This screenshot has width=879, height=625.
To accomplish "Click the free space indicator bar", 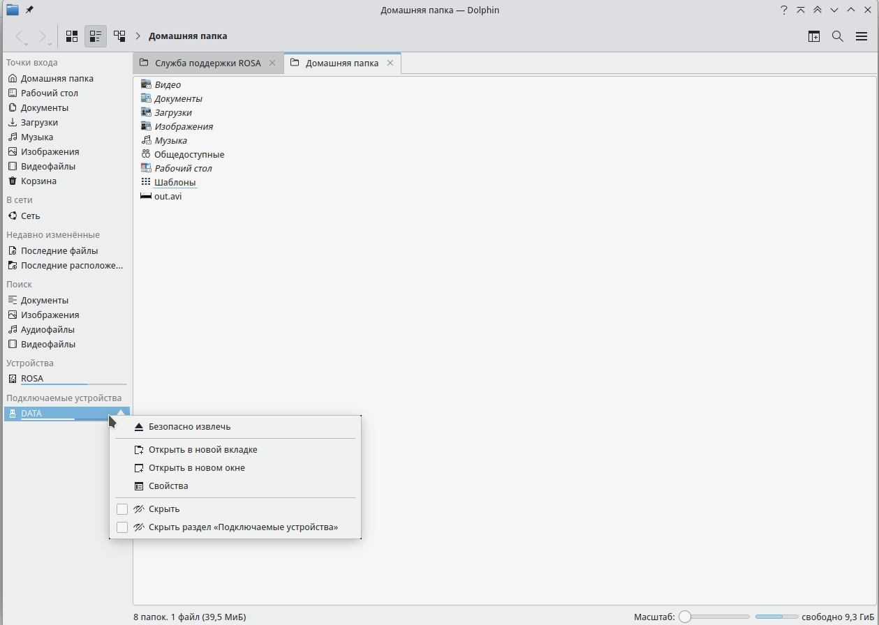I will point(776,617).
